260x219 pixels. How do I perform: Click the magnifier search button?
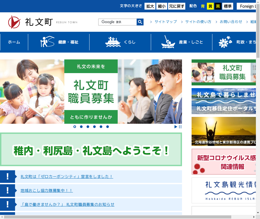click(140, 22)
